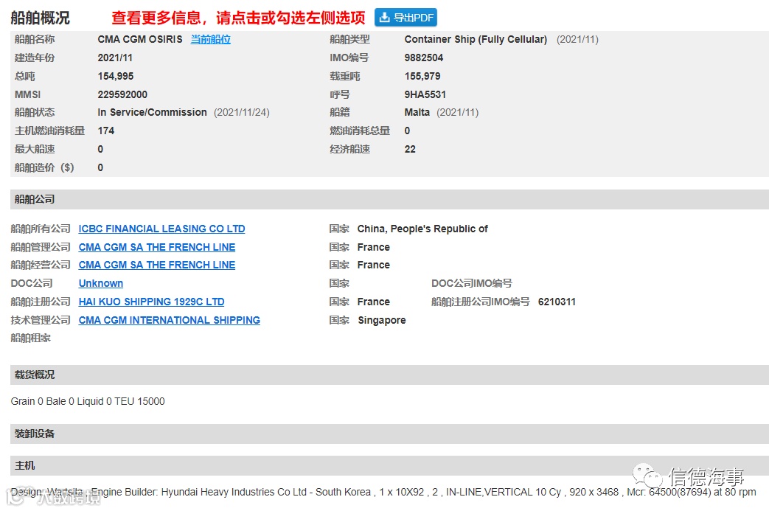Click the 船舶概况 page heading
Image resolution: width=769 pixels, height=511 pixels.
click(41, 18)
